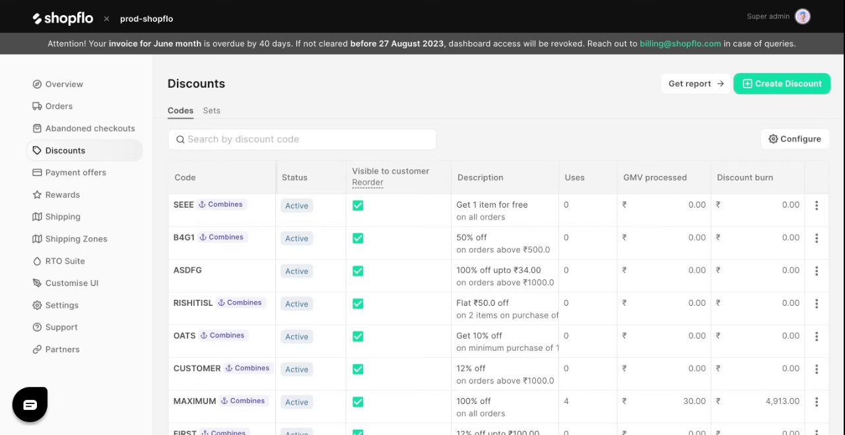Click the Abandoned checkouts bag icon
Image resolution: width=845 pixels, height=435 pixels.
37,129
